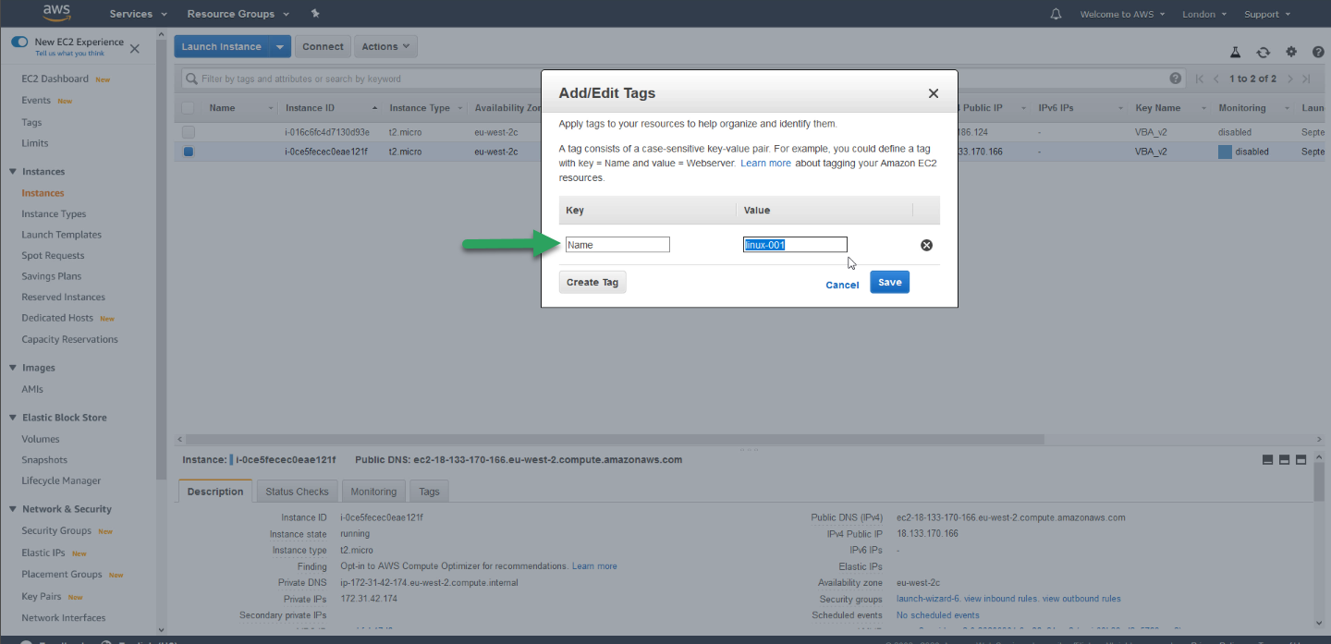Set details pane to half height layout
1331x644 pixels.
click(1284, 460)
